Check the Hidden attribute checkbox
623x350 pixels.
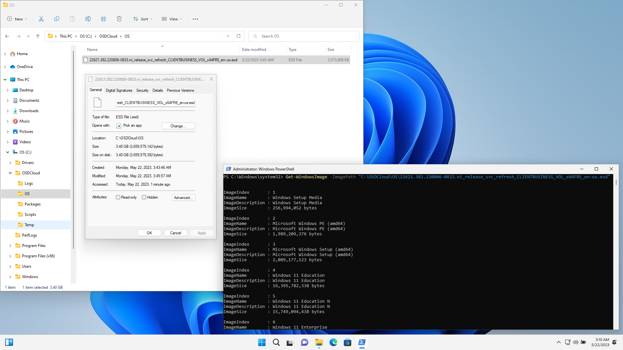click(x=144, y=197)
